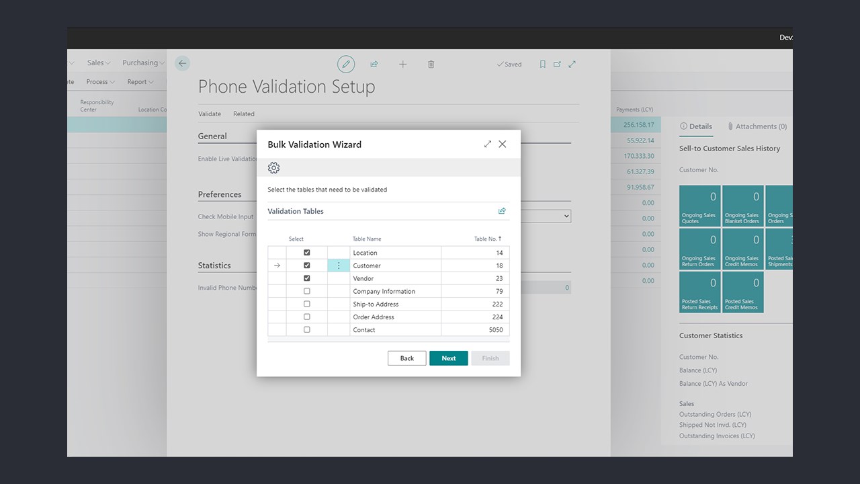Click the Next button
The width and height of the screenshot is (860, 484).
pyautogui.click(x=449, y=358)
